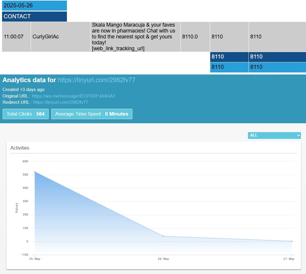306x274 pixels.
Task: Click the 26 May chart data point
Action: click(163, 236)
